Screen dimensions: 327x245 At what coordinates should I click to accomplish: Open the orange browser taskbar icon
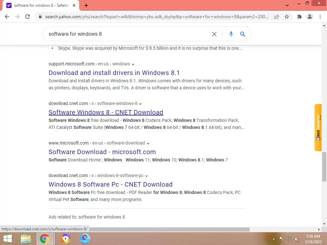65,239
